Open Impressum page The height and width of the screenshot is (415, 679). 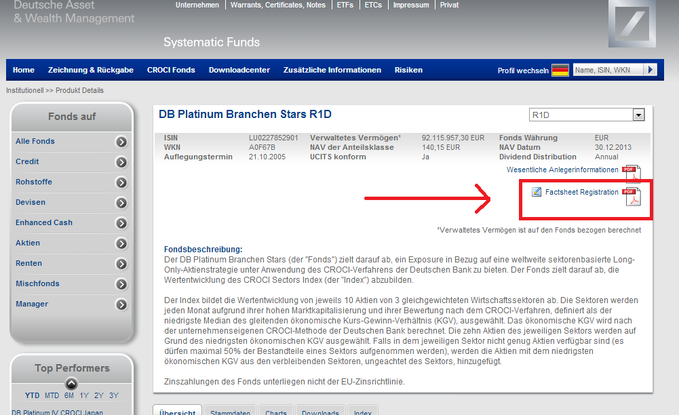[411, 5]
